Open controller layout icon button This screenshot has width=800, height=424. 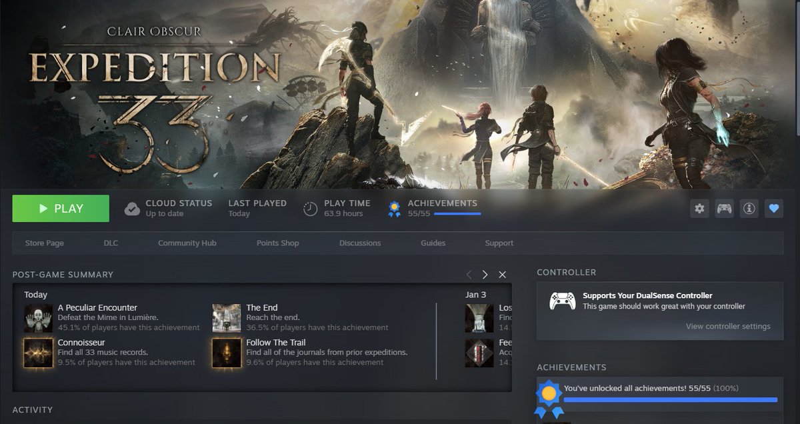[x=724, y=209]
